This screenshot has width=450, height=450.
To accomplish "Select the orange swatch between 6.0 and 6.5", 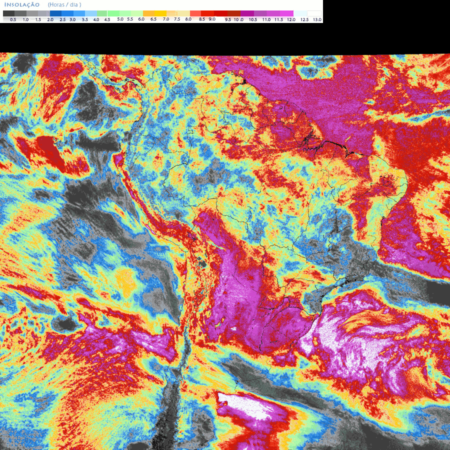I will (x=148, y=13).
